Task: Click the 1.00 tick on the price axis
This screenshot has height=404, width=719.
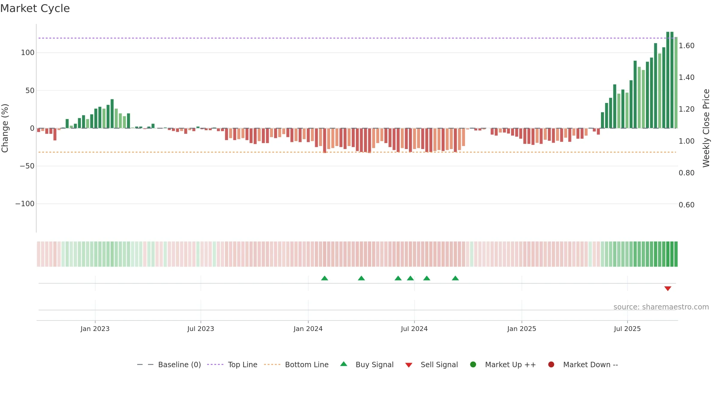Action: pyautogui.click(x=687, y=141)
